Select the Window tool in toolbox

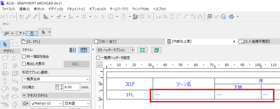click(15, 66)
